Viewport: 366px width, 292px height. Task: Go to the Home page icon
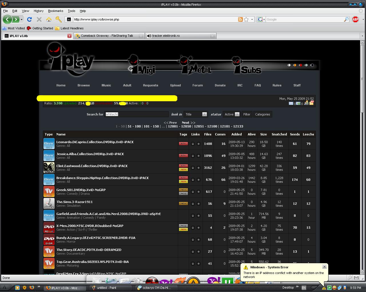click(49, 19)
